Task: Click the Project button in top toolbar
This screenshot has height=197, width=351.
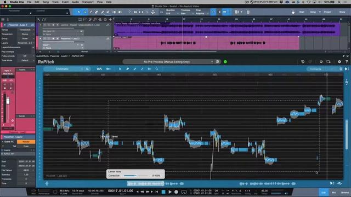Action: [x=327, y=12]
